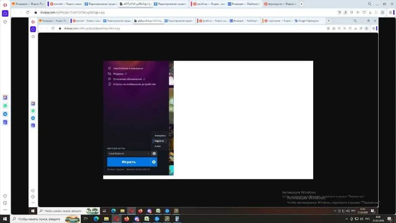Viewport: 396px width, 223px height.
Task: Open sidebar three-dots setup menu
Action: (5, 210)
